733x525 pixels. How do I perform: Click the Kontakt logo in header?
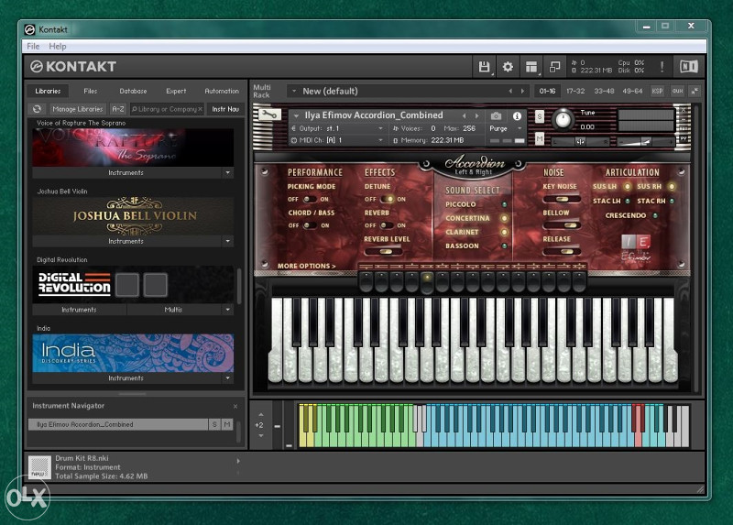tap(73, 66)
